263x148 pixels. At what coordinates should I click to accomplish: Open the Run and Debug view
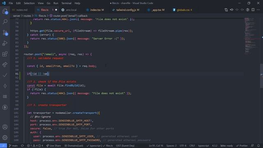(5, 43)
